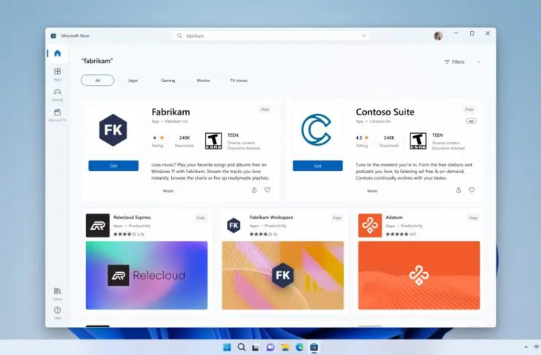Click the Fabrikam star rating value
541x355 pixels.
click(158, 138)
